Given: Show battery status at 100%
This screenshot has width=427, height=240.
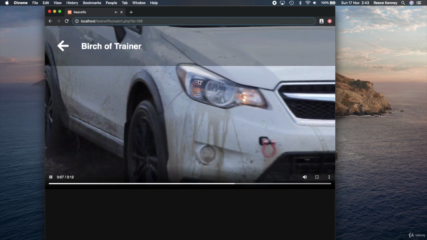Looking at the screenshot, I should pos(328,3).
